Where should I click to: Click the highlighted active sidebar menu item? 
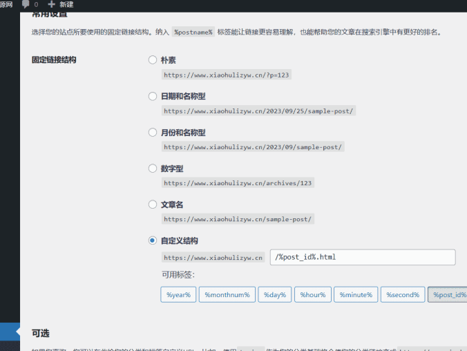click(10, 332)
